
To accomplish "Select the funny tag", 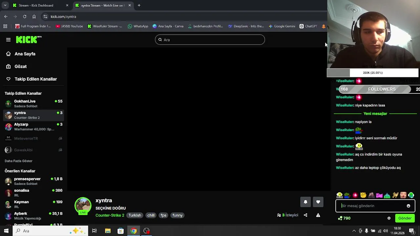I will pos(178,215).
